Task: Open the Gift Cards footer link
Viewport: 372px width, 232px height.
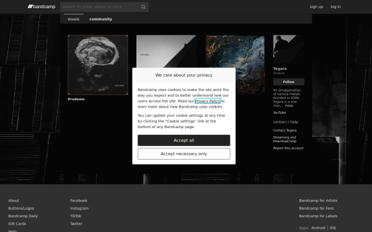Action: coord(17,224)
